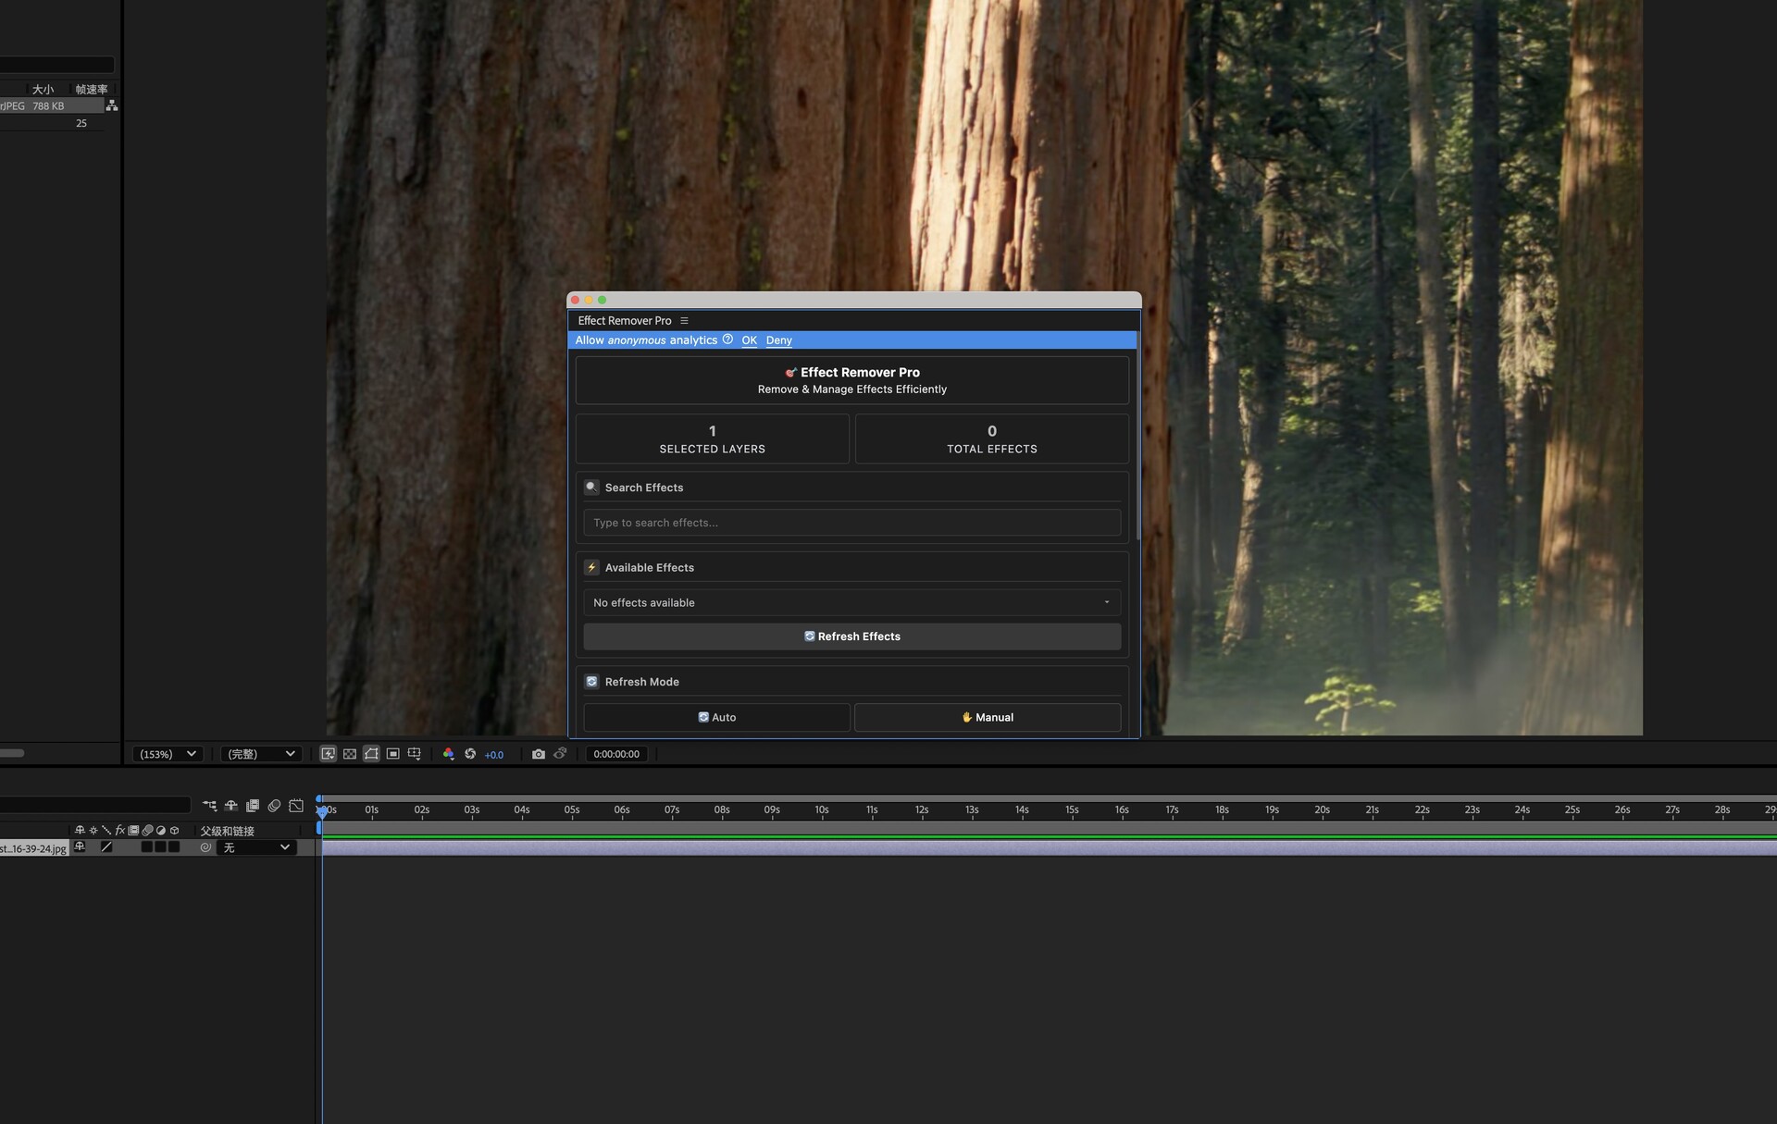
Task: Open the 153% magnification dropdown
Action: [x=168, y=754]
